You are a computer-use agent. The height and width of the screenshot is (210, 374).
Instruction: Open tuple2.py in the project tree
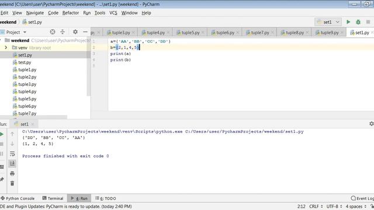click(x=27, y=77)
